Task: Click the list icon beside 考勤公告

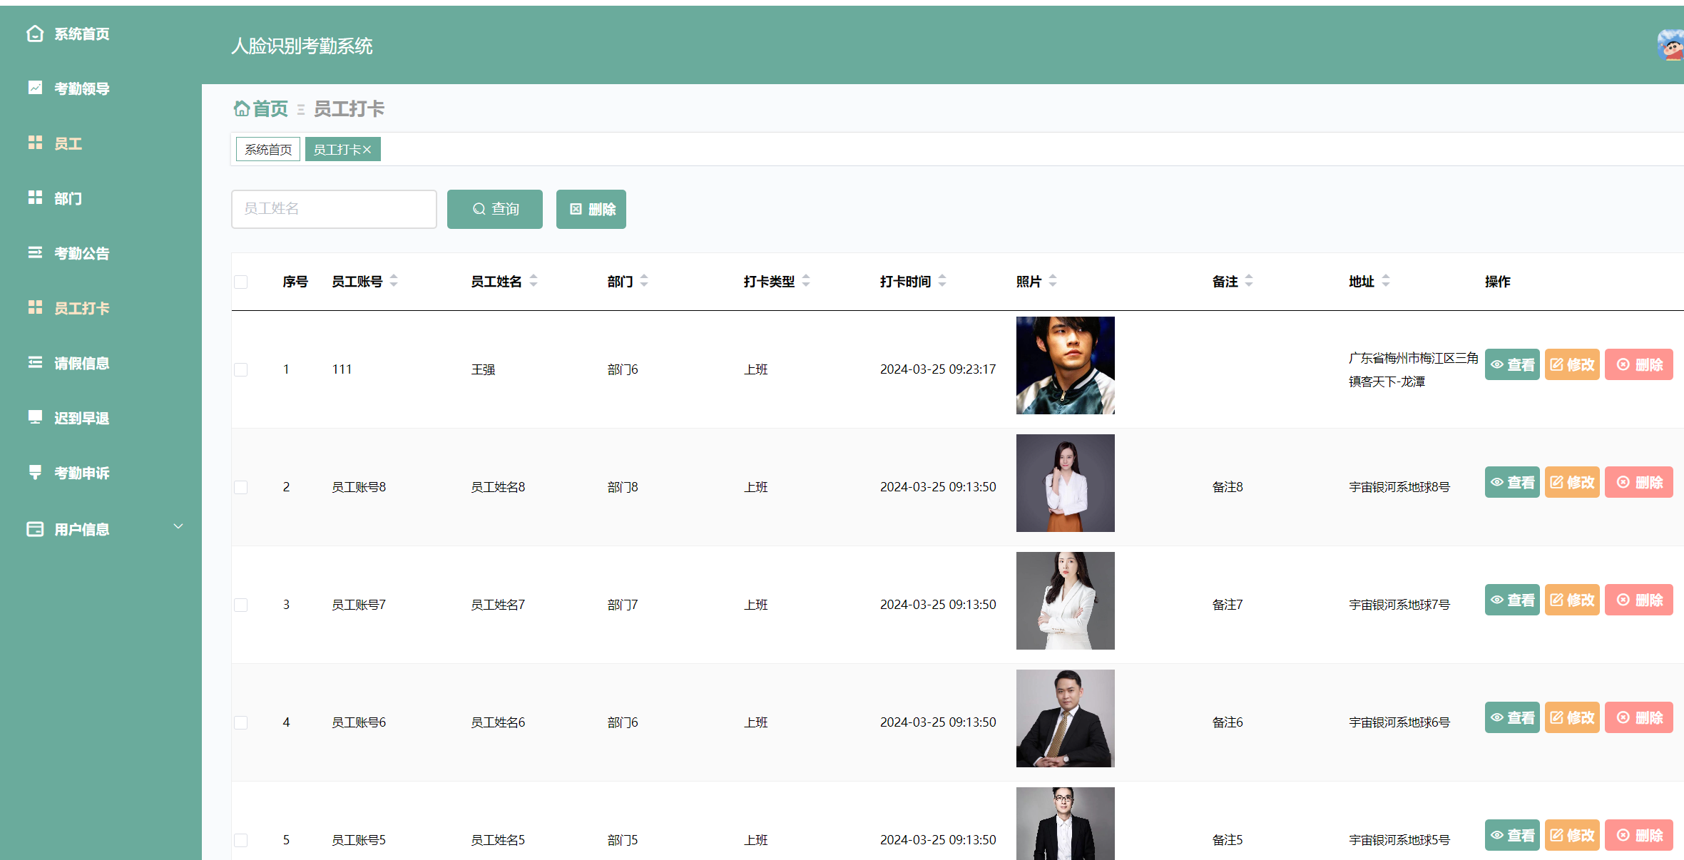Action: pyautogui.click(x=35, y=252)
